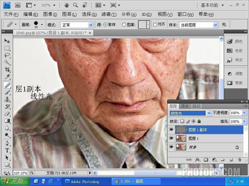Open the 色板 panel
249x186 pixels.
(x=235, y=51)
